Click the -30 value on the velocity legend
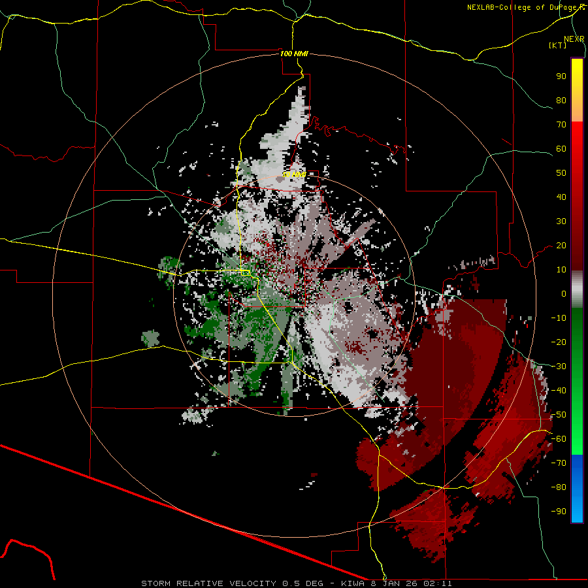 pos(559,367)
